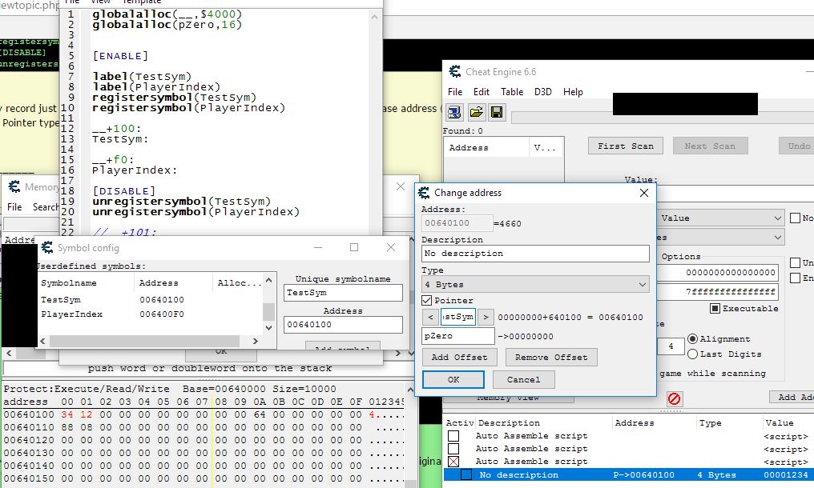The height and width of the screenshot is (488, 814).
Task: Click the red clear address list icon
Action: click(x=675, y=398)
